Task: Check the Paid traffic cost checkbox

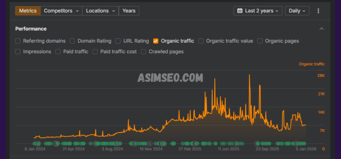Action: click(95, 52)
